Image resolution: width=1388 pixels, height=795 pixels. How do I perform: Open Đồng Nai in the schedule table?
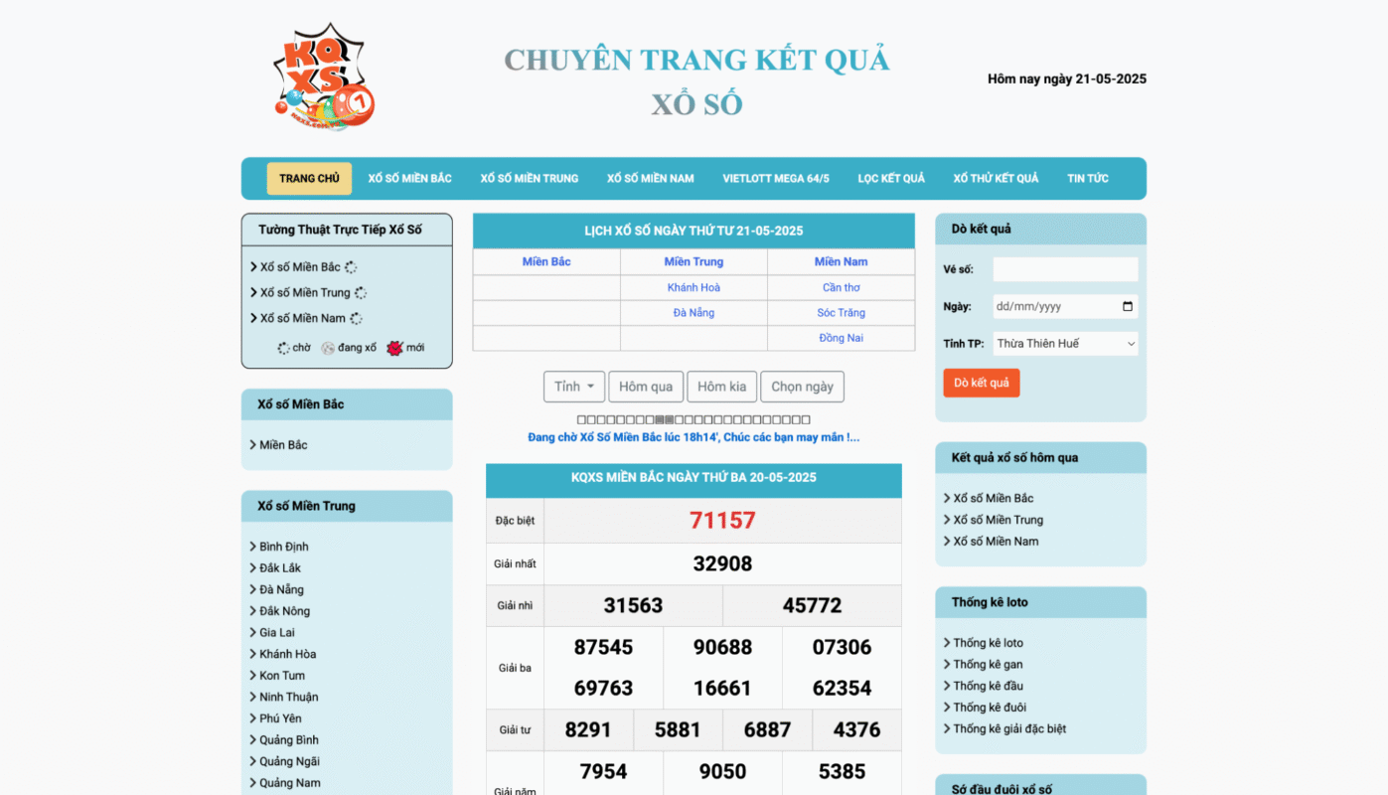pyautogui.click(x=841, y=339)
